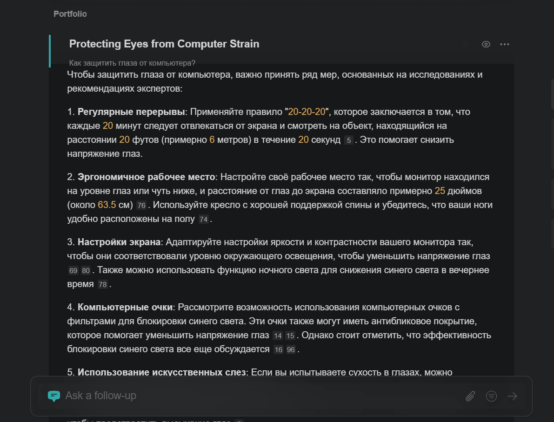Click the question subtitle "Как защитить глаза от компьютера?"

click(132, 63)
